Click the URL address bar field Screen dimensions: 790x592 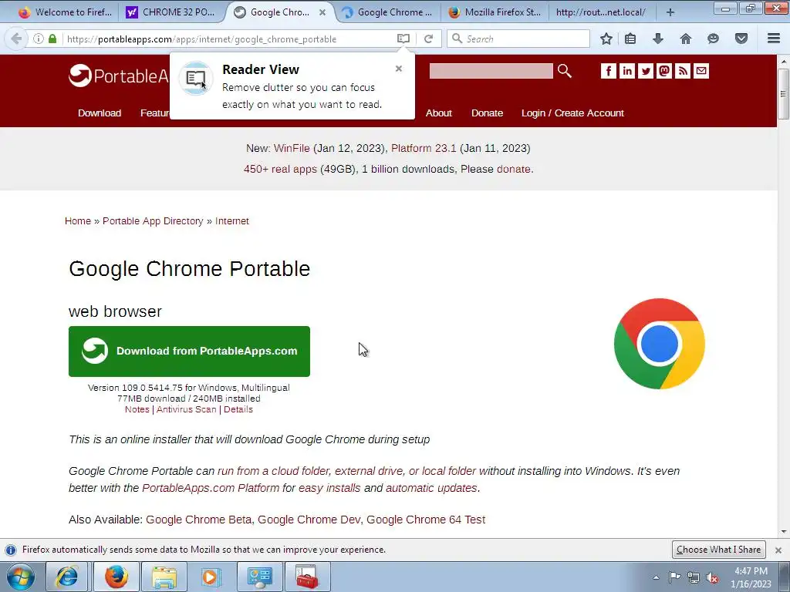pos(230,39)
